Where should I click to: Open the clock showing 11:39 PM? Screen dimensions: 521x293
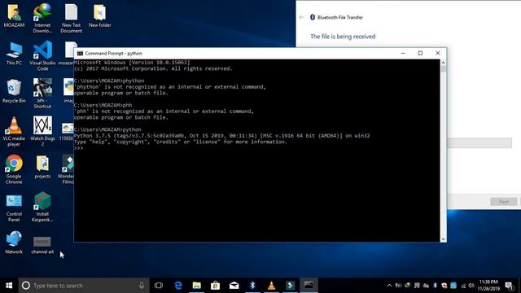[x=488, y=286]
